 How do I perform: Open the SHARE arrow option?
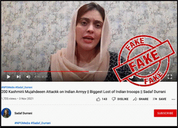[141, 99]
